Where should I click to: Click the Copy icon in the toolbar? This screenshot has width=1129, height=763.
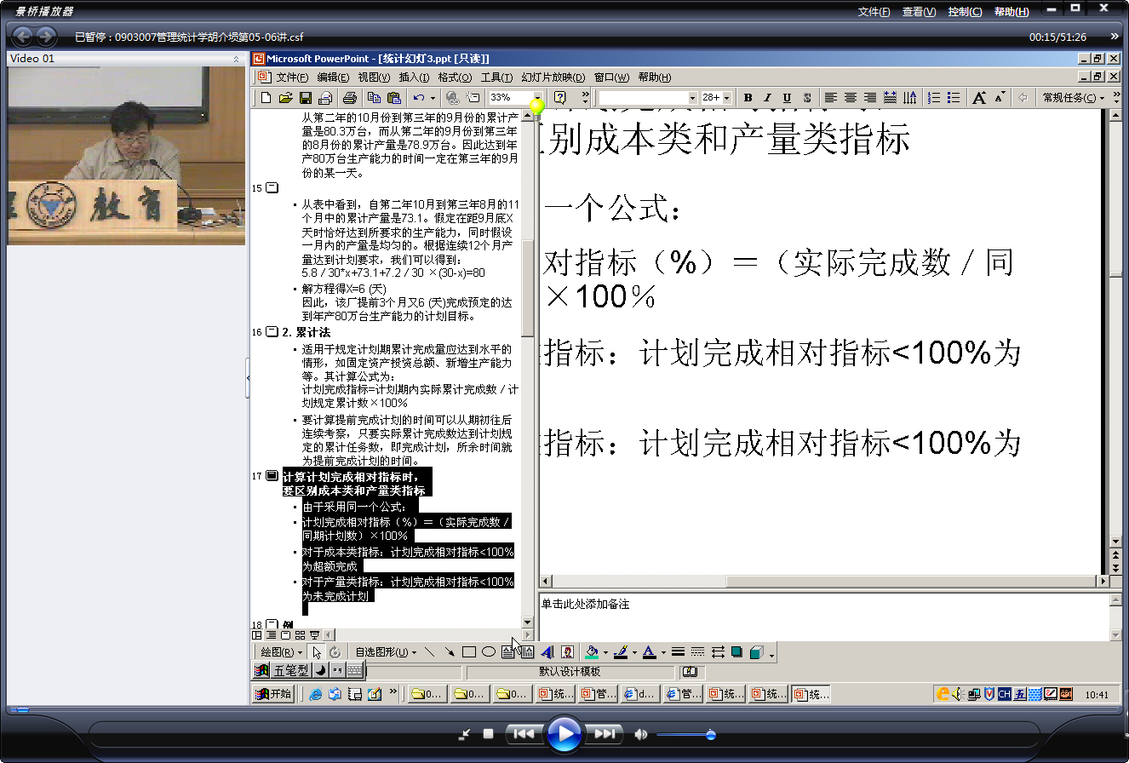[x=375, y=98]
